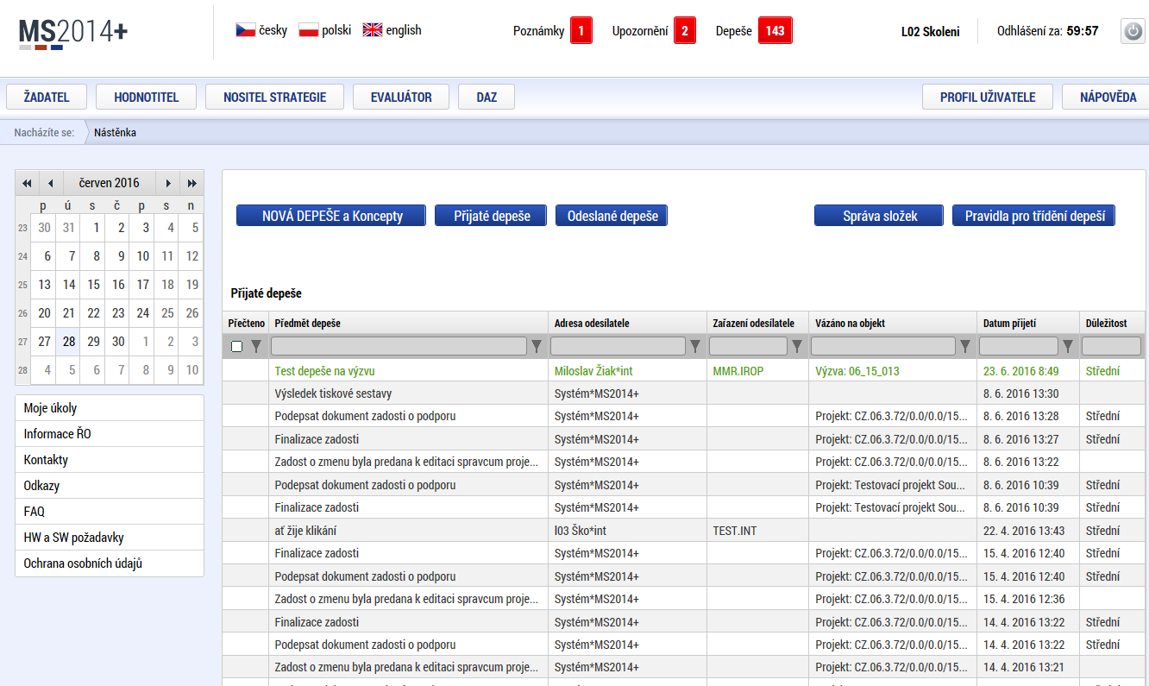Open Depeše red counter badge 143
Image resolution: width=1149 pixels, height=686 pixels.
click(775, 31)
